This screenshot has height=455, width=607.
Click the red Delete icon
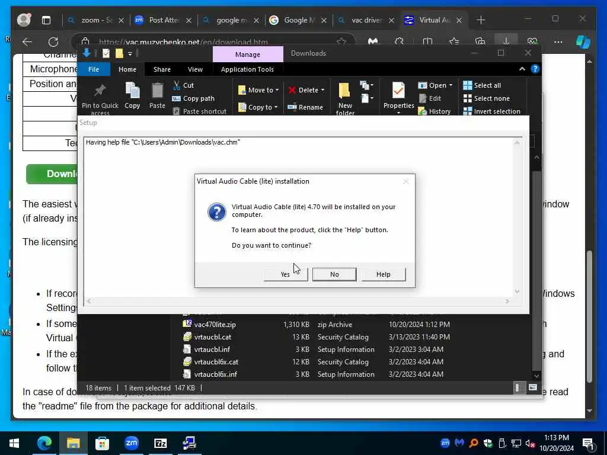[292, 90]
